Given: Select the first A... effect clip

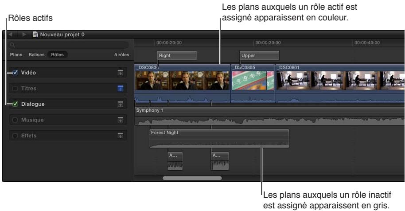Looking at the screenshot, I should point(175,161).
